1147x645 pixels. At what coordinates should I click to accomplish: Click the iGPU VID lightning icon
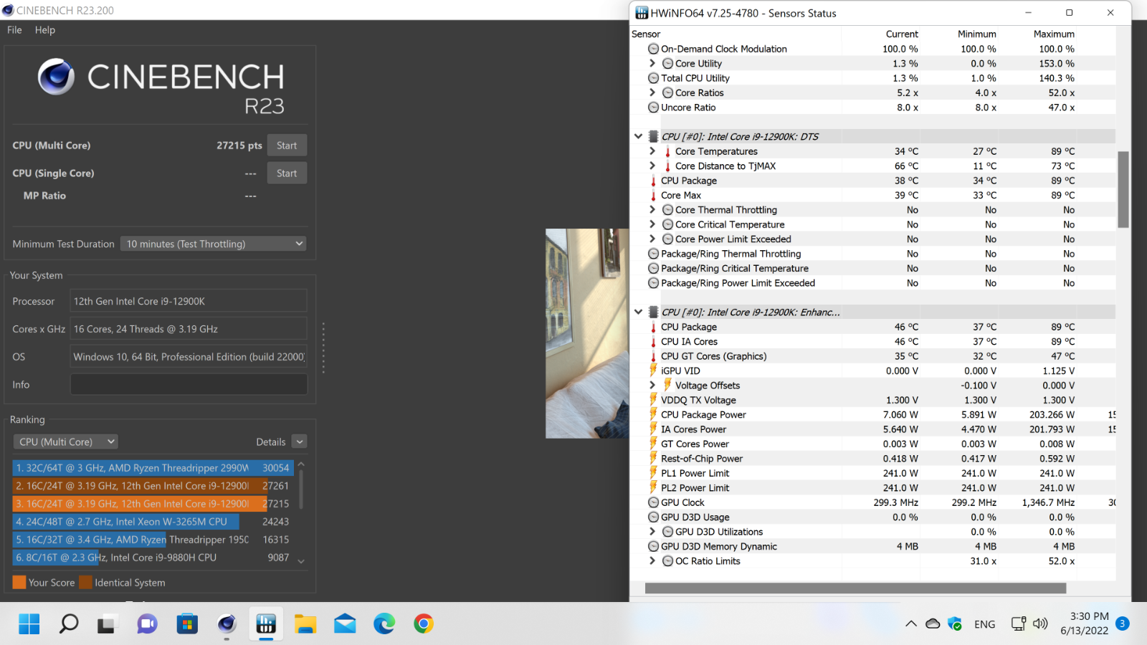653,371
